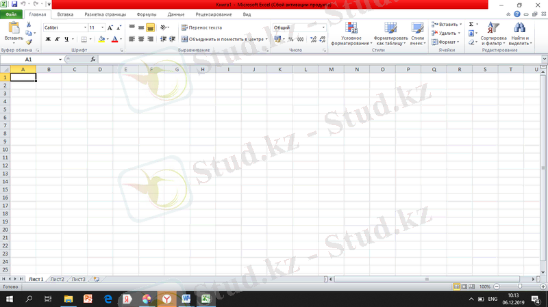The width and height of the screenshot is (548, 307).
Task: Click the Increase indent icon
Action: click(x=173, y=39)
